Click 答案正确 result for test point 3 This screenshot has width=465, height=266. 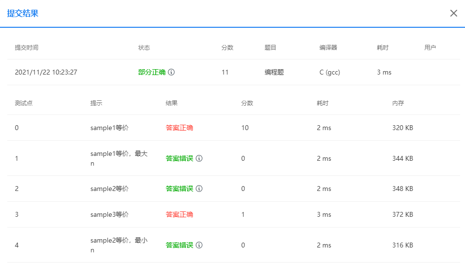(x=180, y=214)
